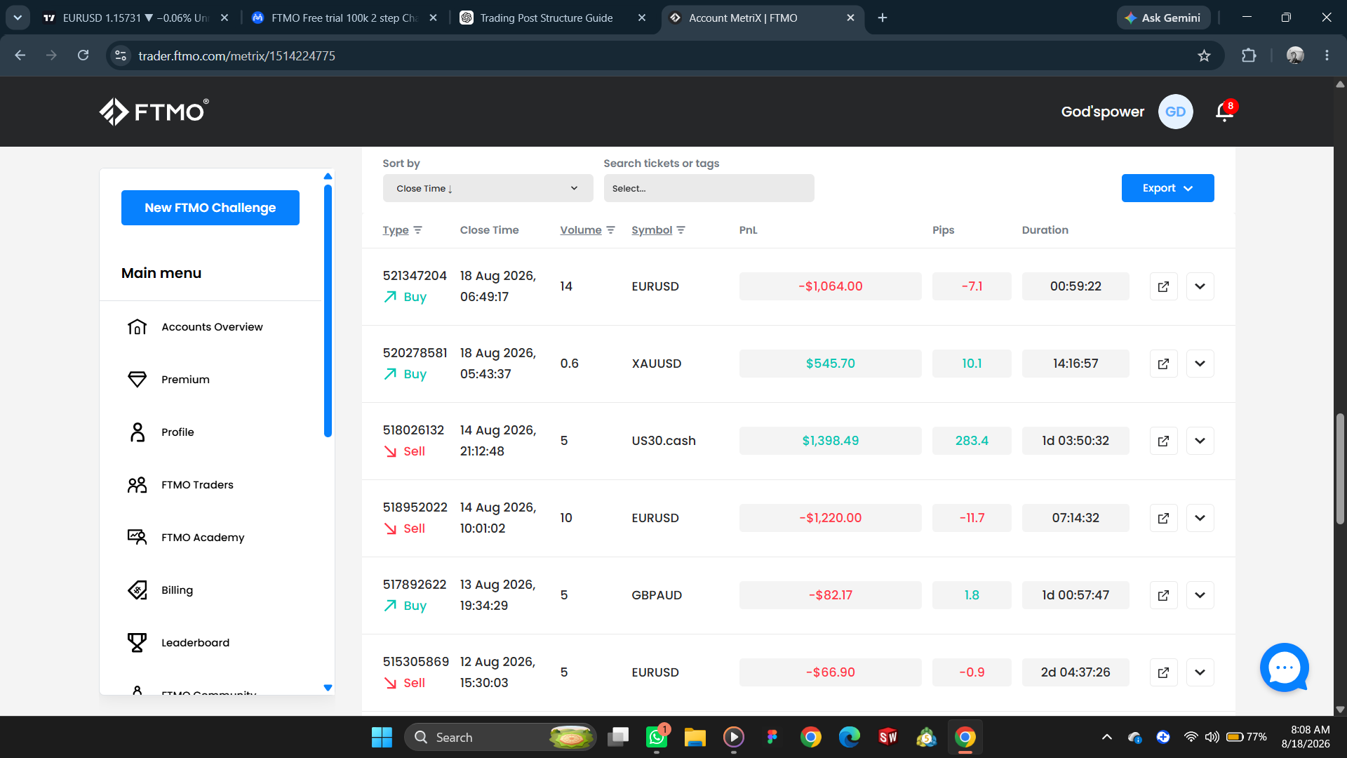This screenshot has height=758, width=1347.
Task: Click the God'spower username
Action: click(1102, 112)
